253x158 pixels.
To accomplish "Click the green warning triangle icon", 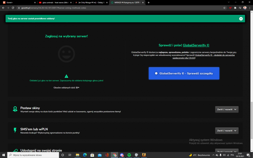I will [x=66, y=76].
